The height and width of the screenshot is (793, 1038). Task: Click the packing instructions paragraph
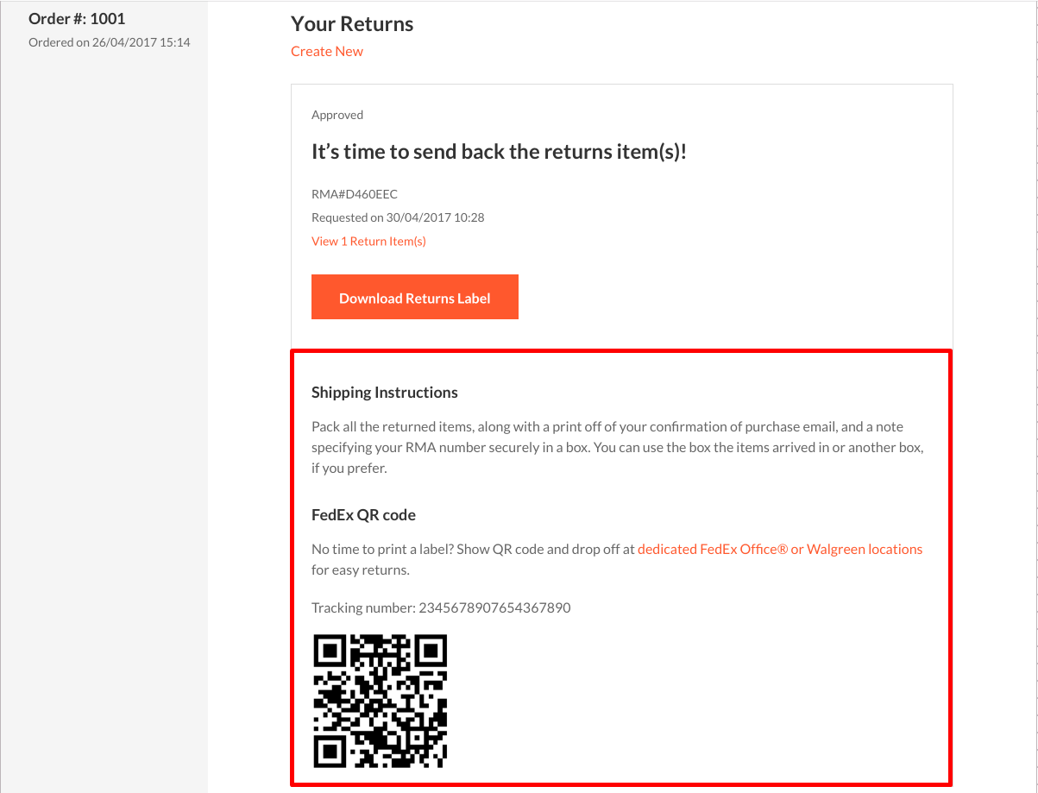[618, 448]
